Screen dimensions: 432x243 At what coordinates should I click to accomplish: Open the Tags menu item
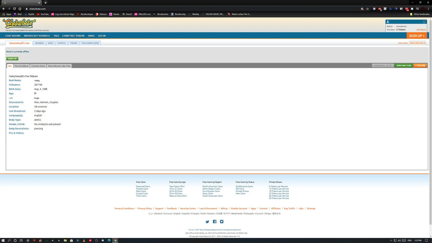click(56, 36)
